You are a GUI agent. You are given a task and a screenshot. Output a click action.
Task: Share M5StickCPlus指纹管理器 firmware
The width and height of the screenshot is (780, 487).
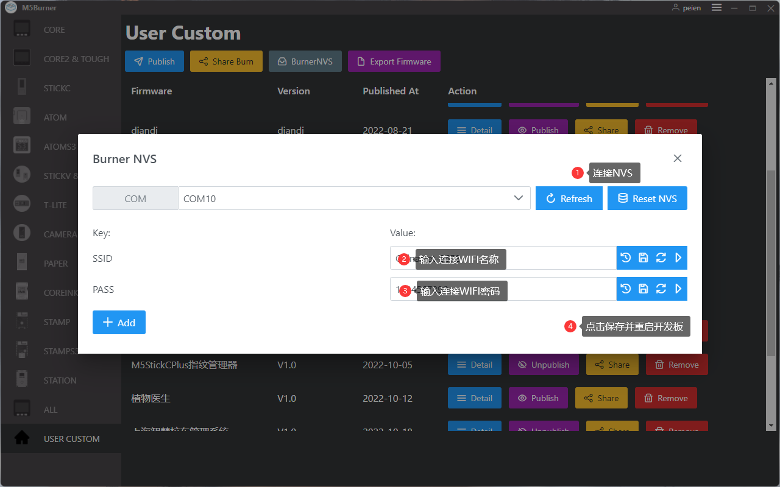[612, 365]
